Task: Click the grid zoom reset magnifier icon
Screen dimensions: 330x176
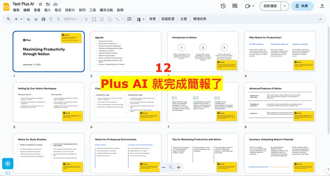Action: point(171,168)
